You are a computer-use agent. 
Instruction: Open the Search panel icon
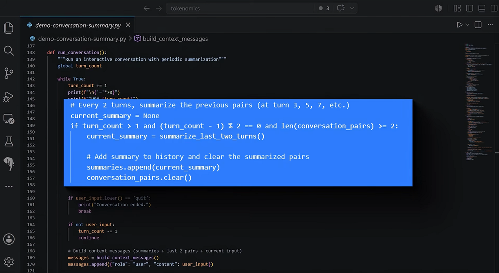pyautogui.click(x=9, y=51)
